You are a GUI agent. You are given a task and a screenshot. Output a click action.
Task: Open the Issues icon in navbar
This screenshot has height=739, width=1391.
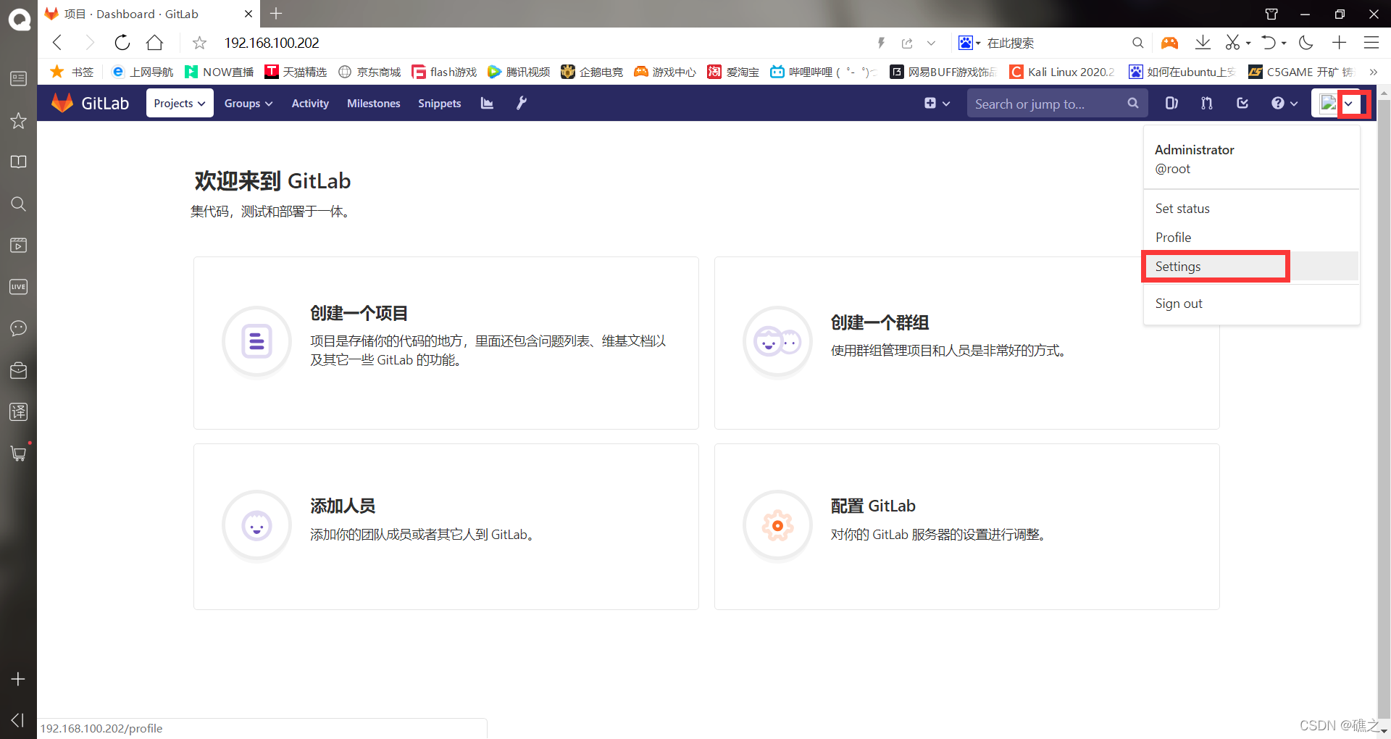pos(1171,103)
